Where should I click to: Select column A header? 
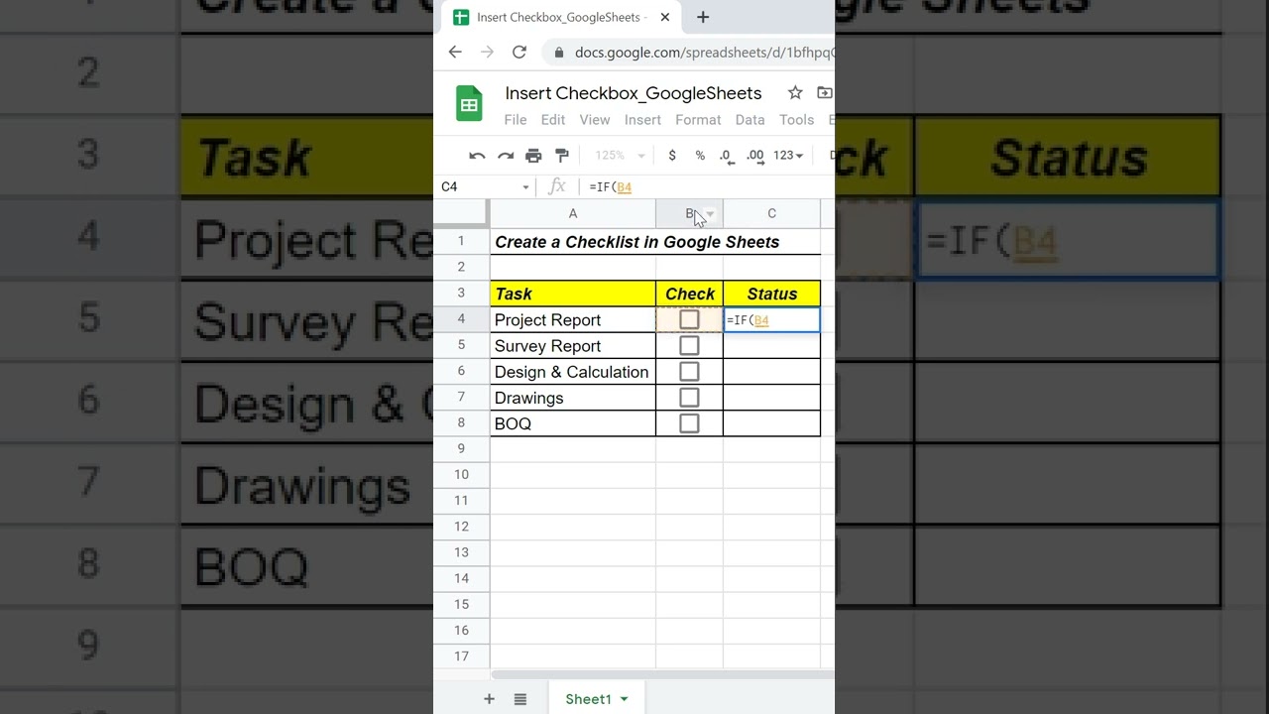coord(573,214)
